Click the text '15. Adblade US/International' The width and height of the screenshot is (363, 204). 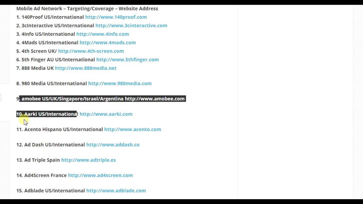[50, 190]
